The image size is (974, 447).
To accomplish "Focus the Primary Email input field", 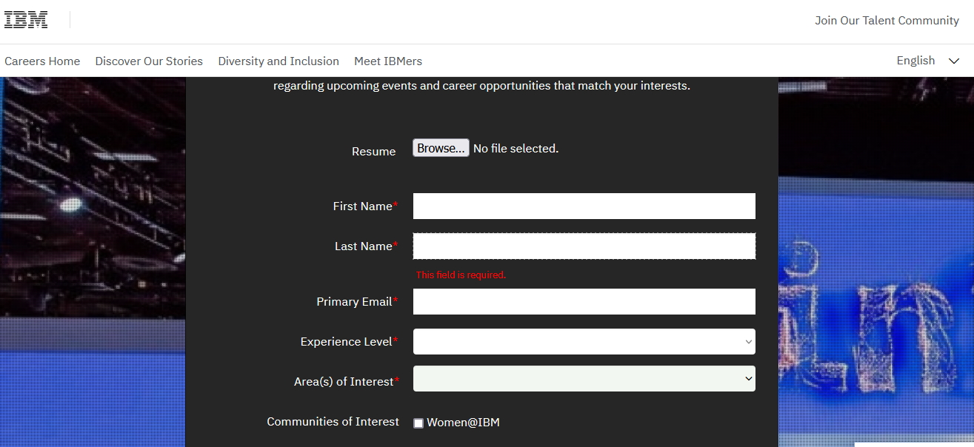I will pos(584,301).
